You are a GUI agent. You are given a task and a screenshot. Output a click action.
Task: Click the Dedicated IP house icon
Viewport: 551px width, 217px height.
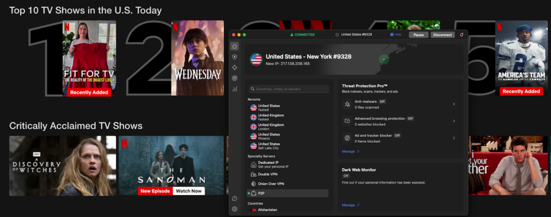pos(253,164)
